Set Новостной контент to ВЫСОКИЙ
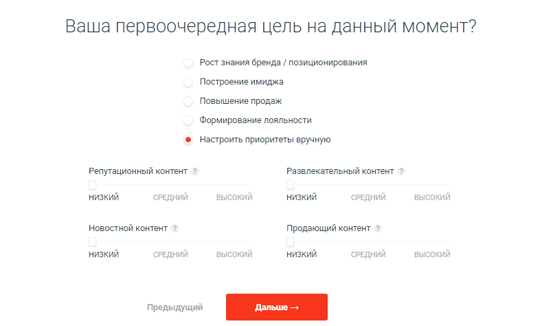The width and height of the screenshot is (540, 326). (234, 254)
